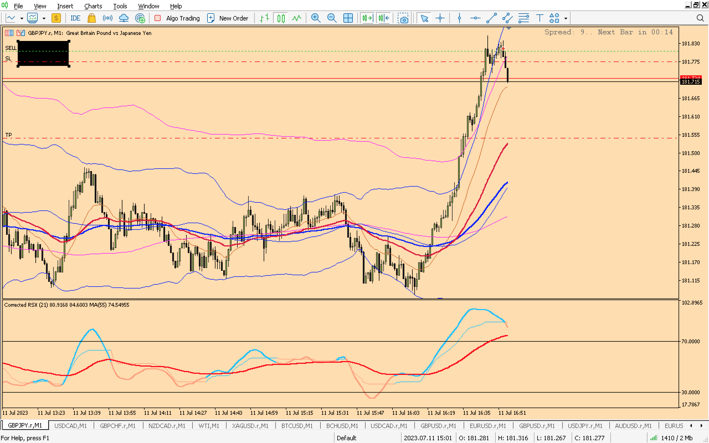Zoom in on the chart

(315, 18)
